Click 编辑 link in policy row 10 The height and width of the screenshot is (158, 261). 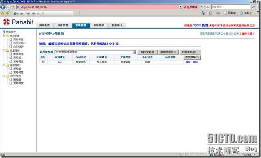188,62
